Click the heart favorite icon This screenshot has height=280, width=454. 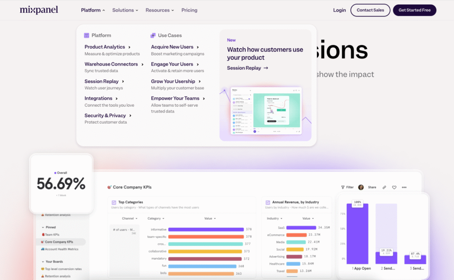tap(394, 187)
